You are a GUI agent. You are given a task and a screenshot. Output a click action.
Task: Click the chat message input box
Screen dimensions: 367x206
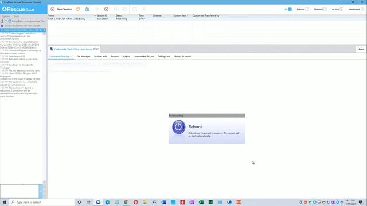tap(19, 191)
